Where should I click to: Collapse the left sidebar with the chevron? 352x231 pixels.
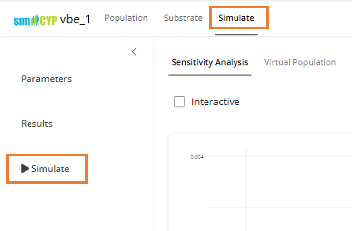pyautogui.click(x=134, y=51)
